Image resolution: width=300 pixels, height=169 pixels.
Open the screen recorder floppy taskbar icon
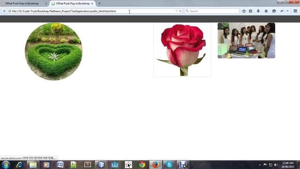[183, 165]
